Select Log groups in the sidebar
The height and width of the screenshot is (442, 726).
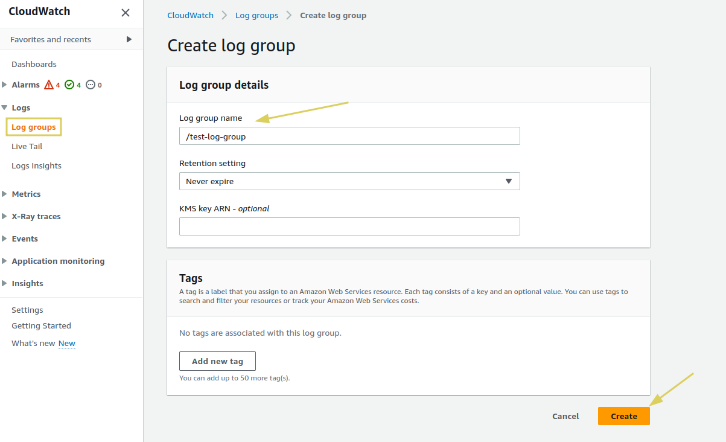pyautogui.click(x=34, y=127)
